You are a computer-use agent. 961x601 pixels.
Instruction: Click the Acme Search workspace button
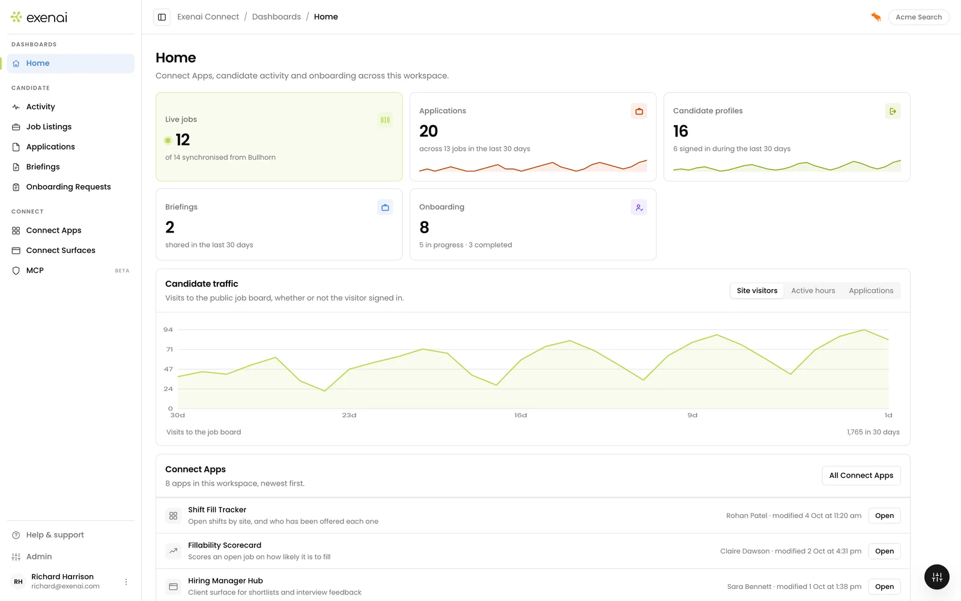pos(918,17)
